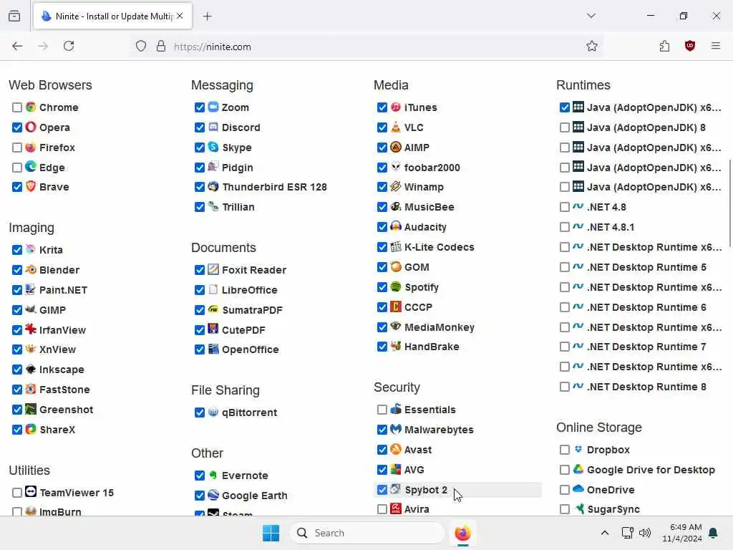Screen dimensions: 733x550
Task: Click the Google Earth icon
Action: 213,496
